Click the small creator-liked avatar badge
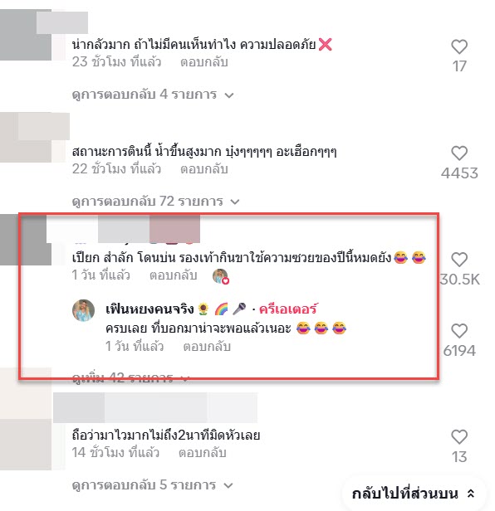Image resolution: width=495 pixels, height=511 pixels. tap(221, 276)
